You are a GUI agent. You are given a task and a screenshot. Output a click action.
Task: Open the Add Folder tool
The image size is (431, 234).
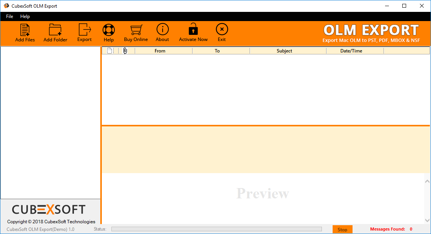tap(55, 33)
